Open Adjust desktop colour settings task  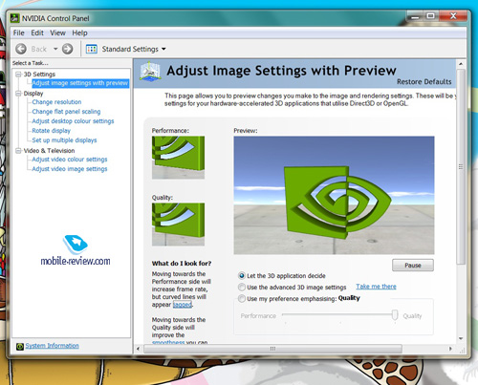coord(73,121)
